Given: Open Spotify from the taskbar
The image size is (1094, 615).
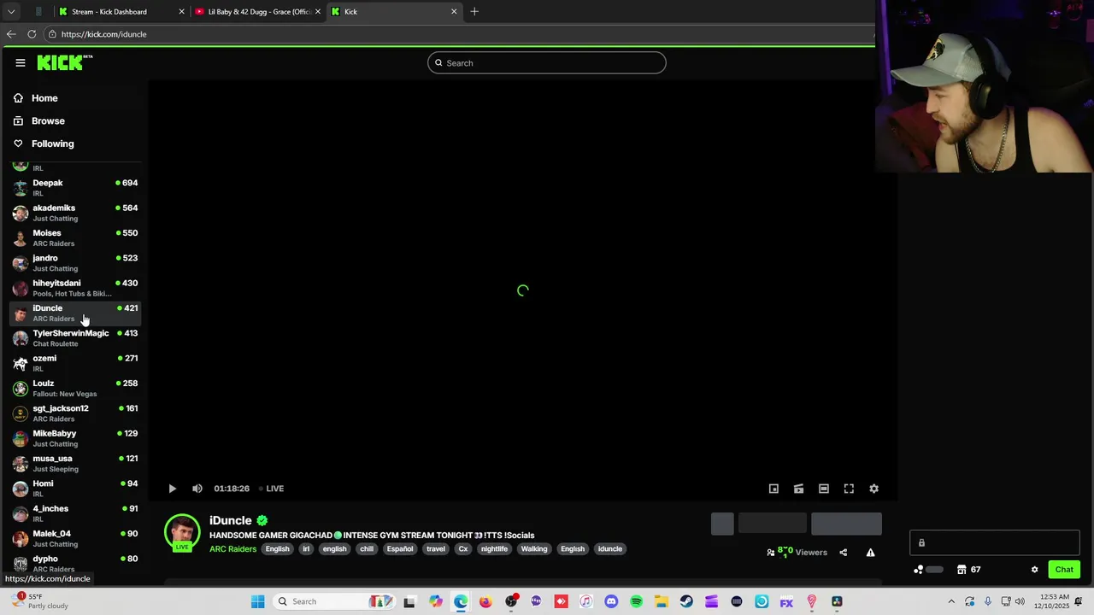Looking at the screenshot, I should [636, 601].
